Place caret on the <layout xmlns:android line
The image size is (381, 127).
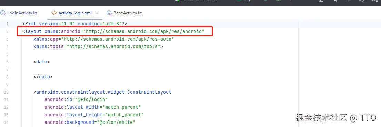[x=113, y=32]
